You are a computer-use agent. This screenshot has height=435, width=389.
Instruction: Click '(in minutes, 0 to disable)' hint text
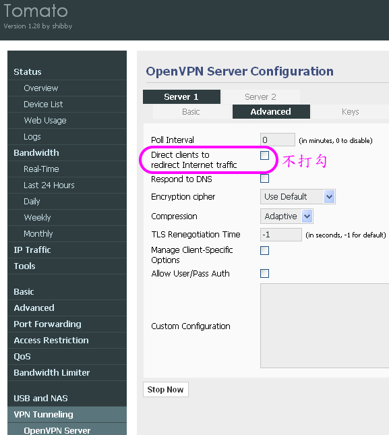[x=336, y=141]
